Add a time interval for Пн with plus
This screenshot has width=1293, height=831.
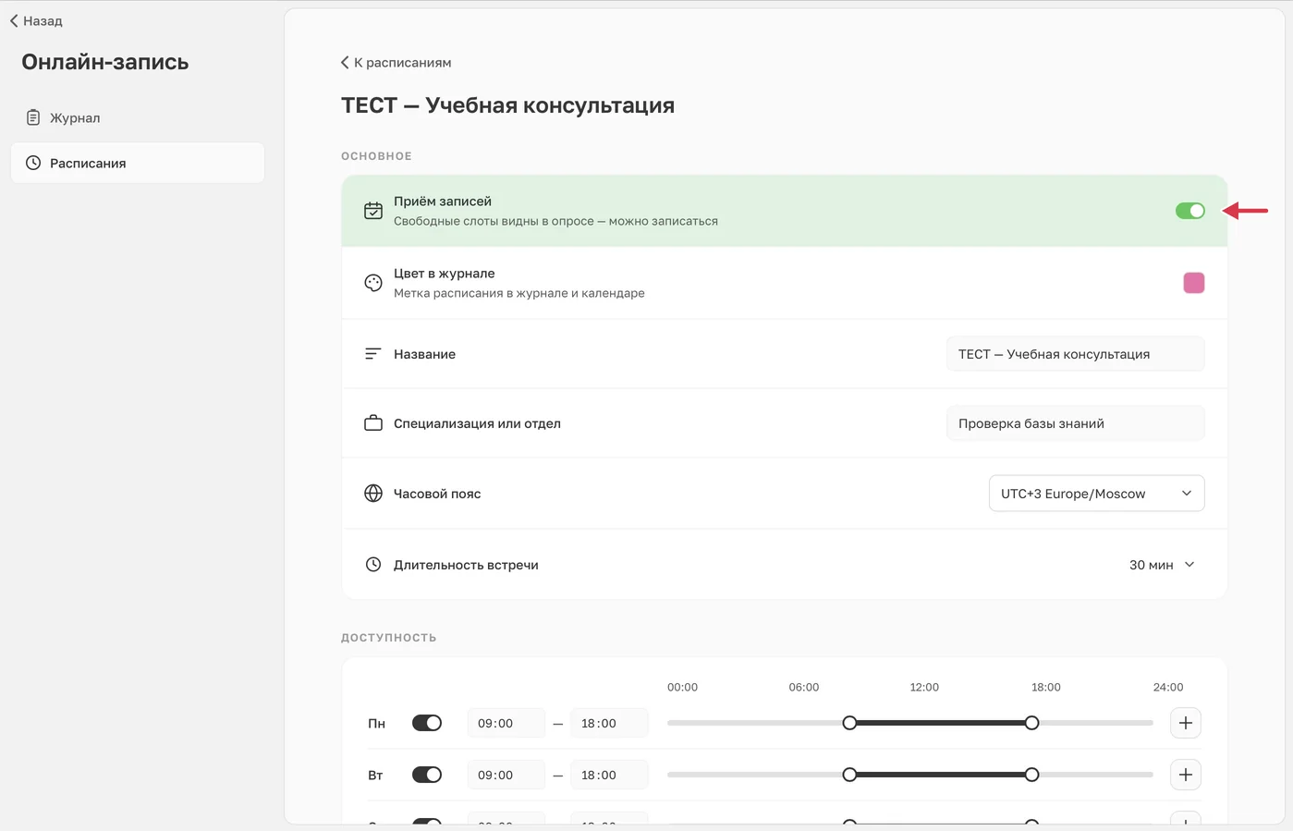pyautogui.click(x=1186, y=723)
